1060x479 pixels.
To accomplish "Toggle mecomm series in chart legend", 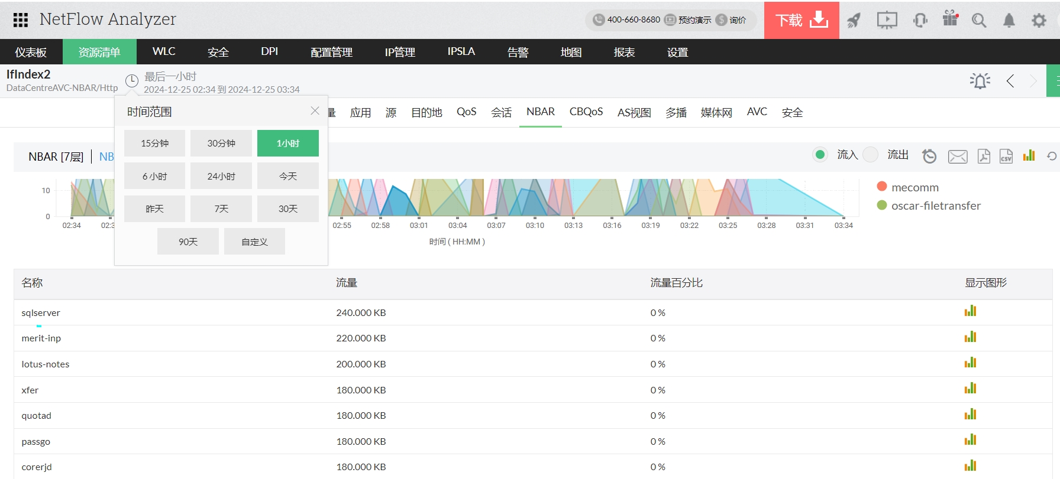I will point(914,187).
